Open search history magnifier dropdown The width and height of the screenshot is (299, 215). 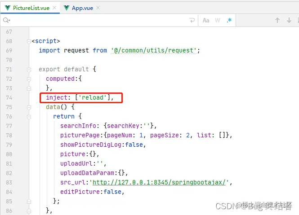point(6,20)
